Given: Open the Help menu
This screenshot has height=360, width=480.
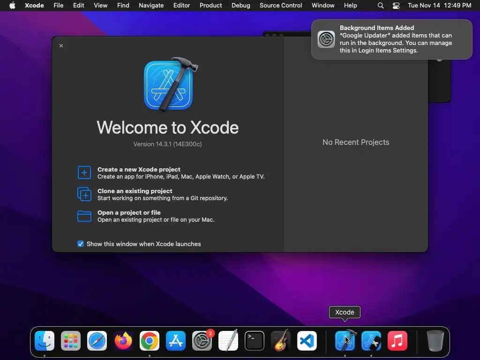Looking at the screenshot, I should pyautogui.click(x=350, y=5).
